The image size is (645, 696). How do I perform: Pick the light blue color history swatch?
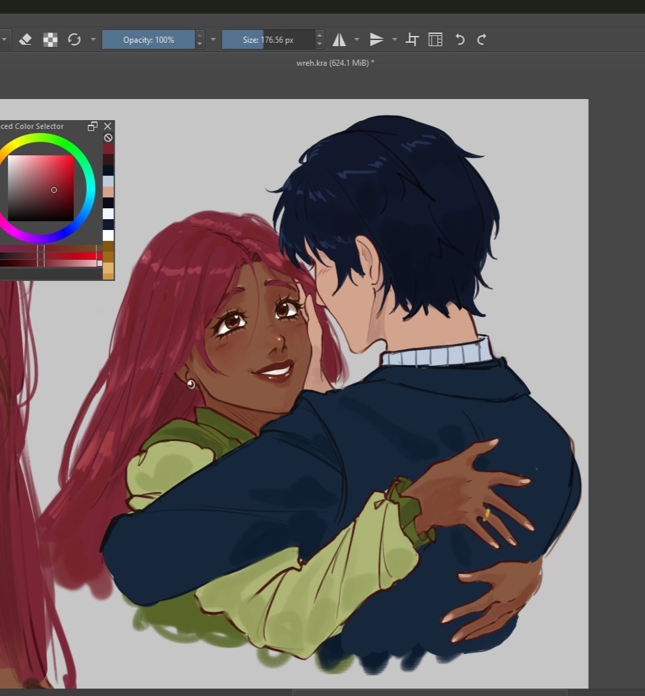coord(108,181)
